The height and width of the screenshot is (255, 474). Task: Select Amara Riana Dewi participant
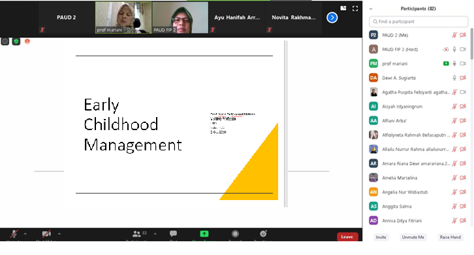click(419, 163)
